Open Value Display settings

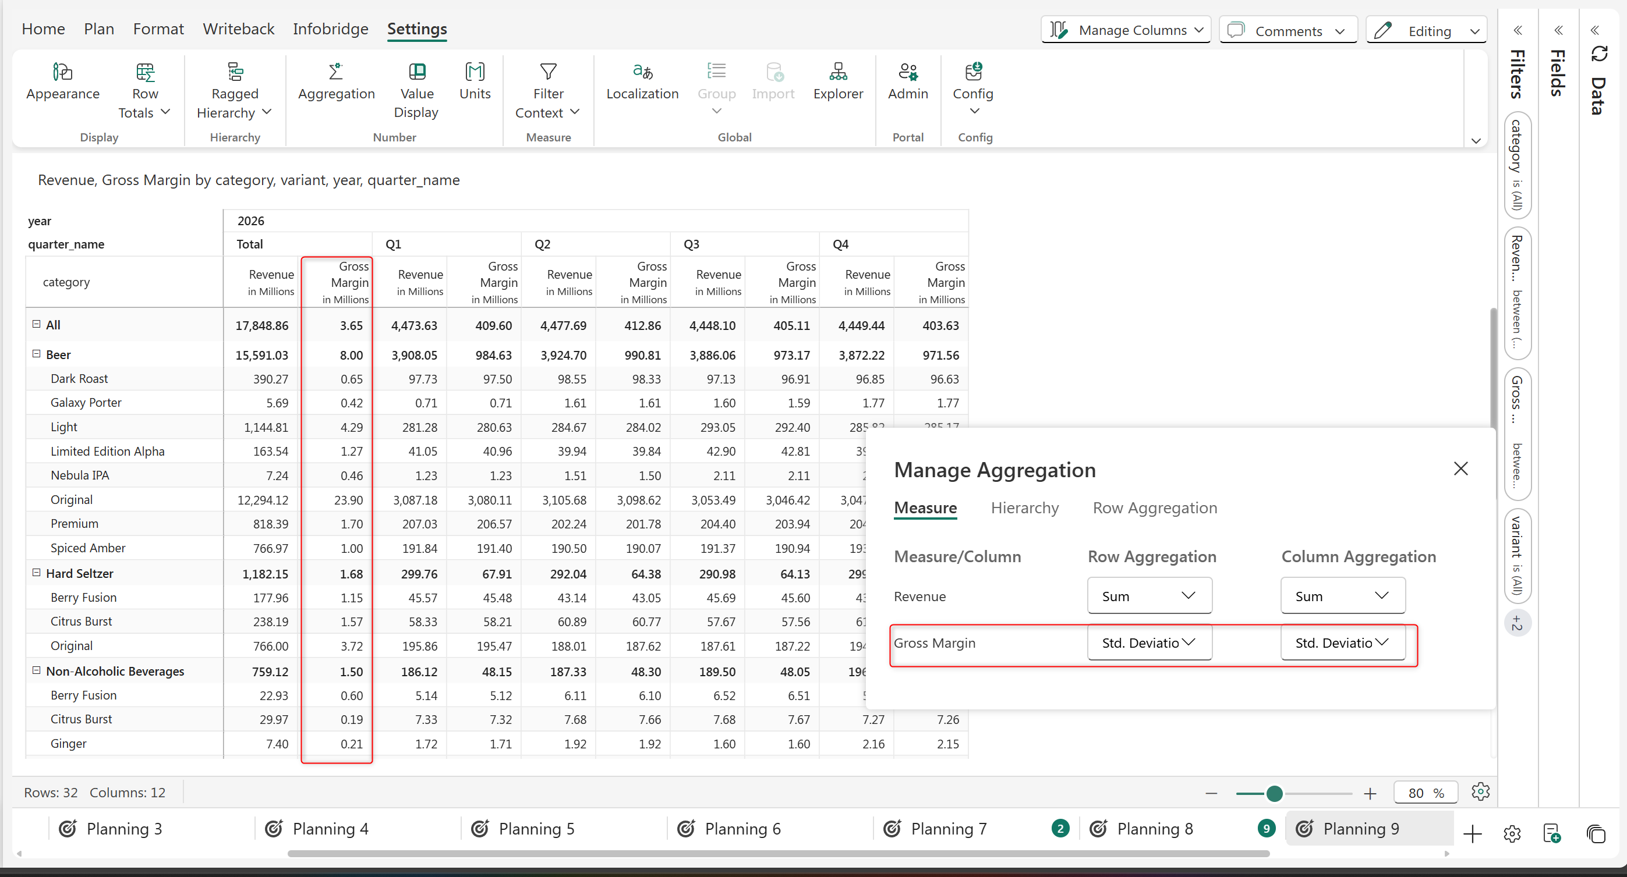pos(416,72)
